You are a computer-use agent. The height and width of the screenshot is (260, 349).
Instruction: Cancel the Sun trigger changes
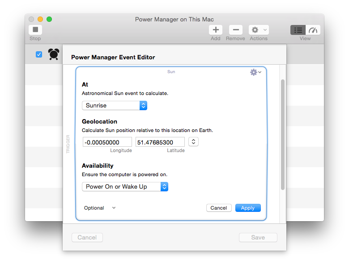[219, 208]
